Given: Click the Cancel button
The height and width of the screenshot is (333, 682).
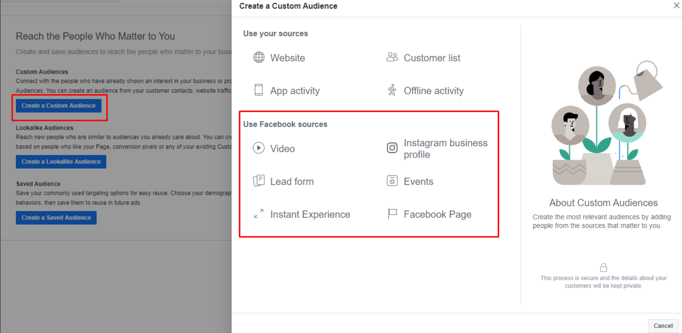Looking at the screenshot, I should (x=663, y=326).
